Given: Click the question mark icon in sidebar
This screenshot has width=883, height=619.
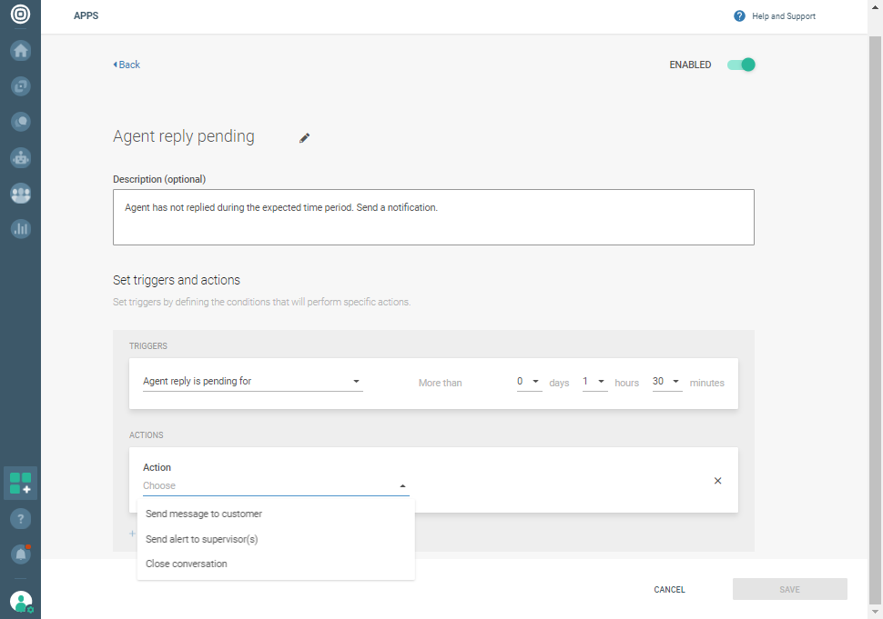Looking at the screenshot, I should 20,518.
